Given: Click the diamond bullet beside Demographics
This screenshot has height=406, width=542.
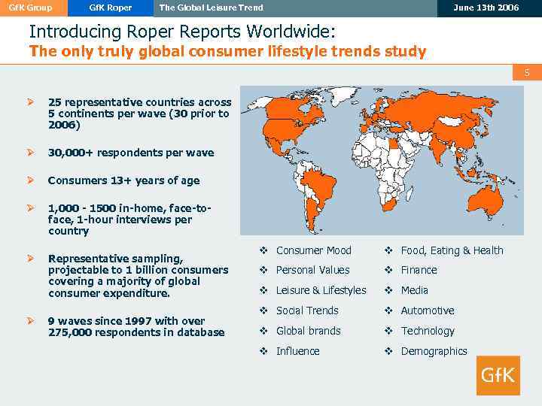Looking at the screenshot, I should coord(389,351).
